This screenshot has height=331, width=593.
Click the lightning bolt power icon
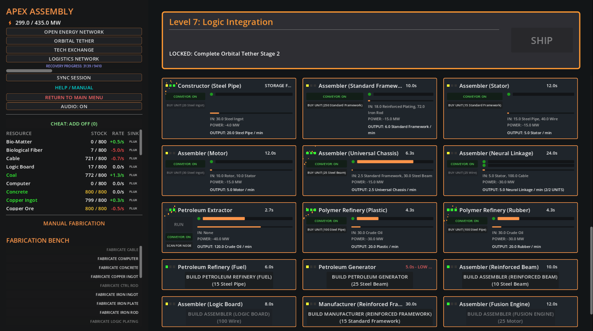coord(10,23)
